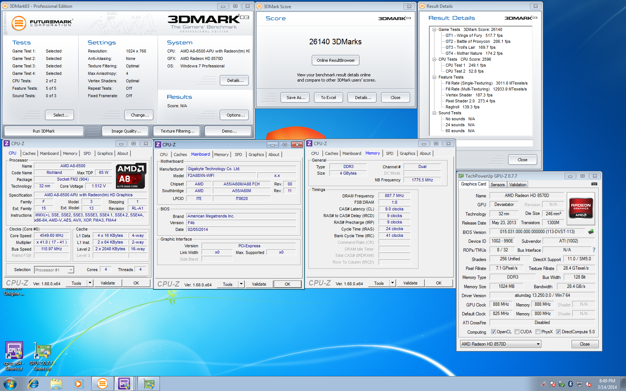Select GT1 - Wings of Fury result row
Viewport: 626px width, 391px height.
click(474, 35)
